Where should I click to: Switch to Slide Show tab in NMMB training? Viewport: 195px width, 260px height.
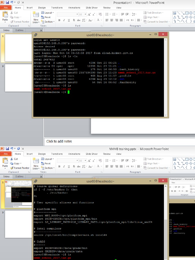pyautogui.click(x=91, y=154)
